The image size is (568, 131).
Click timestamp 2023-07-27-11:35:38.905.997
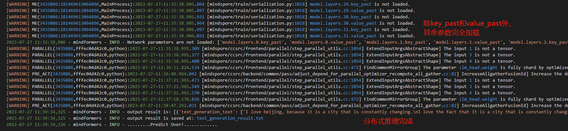[169, 30]
